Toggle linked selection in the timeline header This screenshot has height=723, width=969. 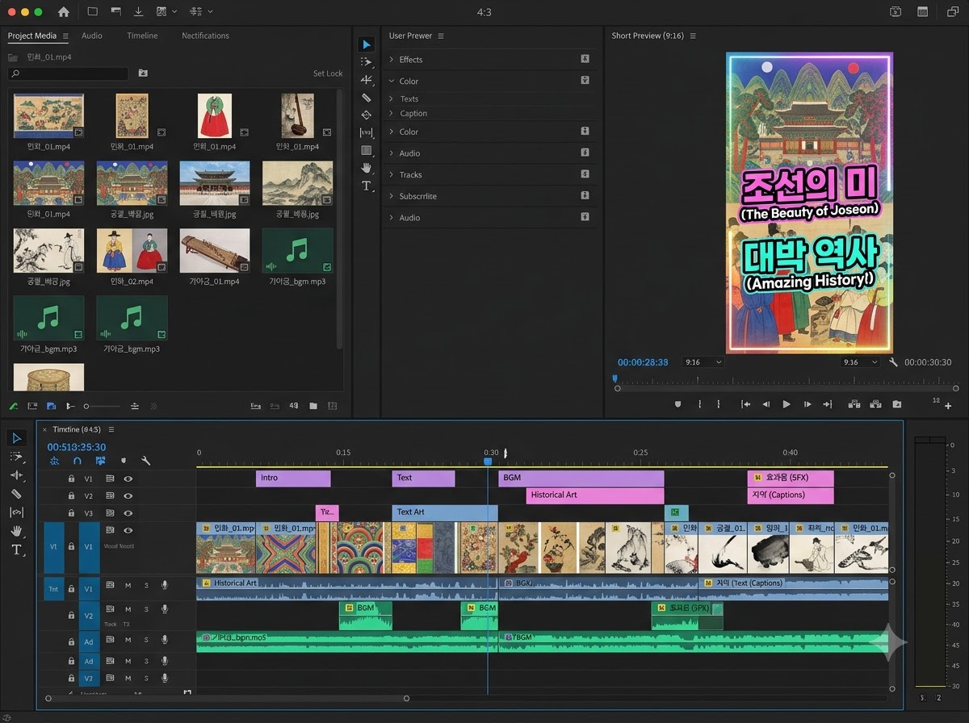(100, 461)
